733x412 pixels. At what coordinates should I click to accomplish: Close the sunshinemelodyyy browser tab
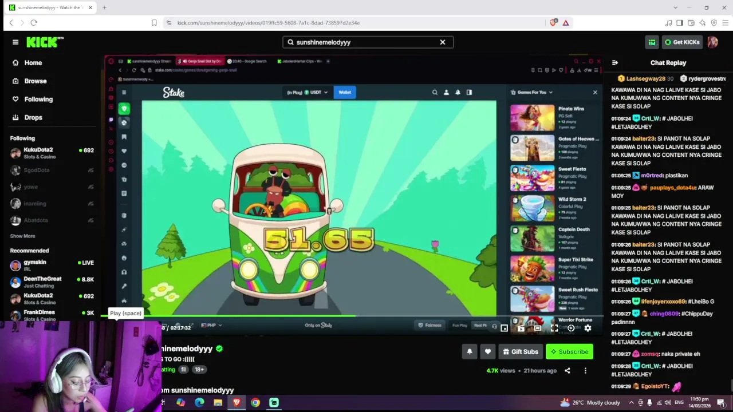(90, 7)
